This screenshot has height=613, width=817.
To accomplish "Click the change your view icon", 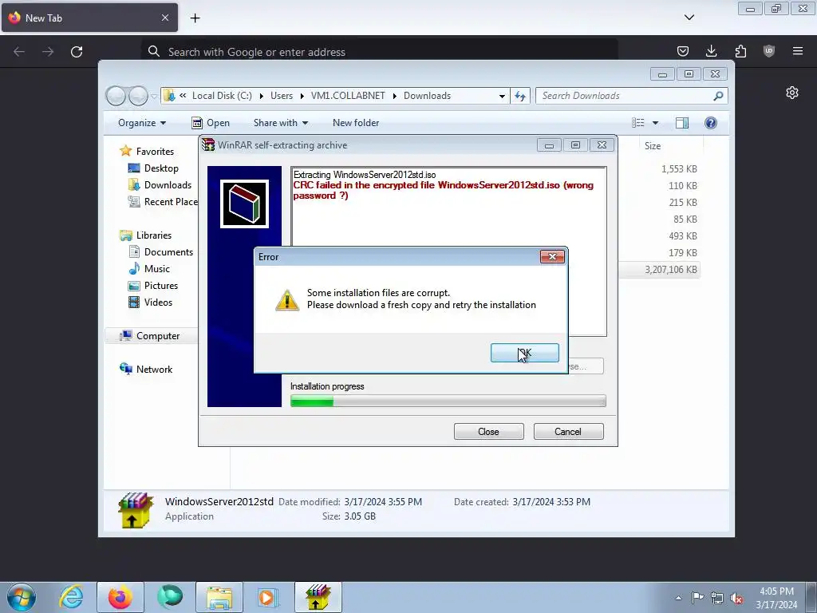I will tap(638, 123).
